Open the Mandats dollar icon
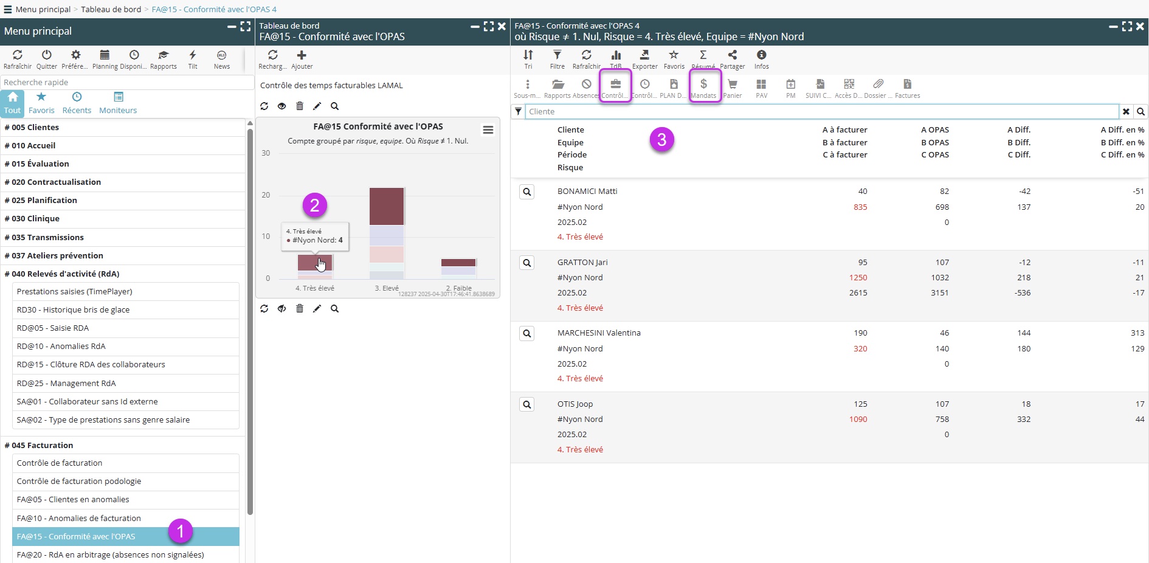Image resolution: width=1149 pixels, height=563 pixels. [703, 86]
